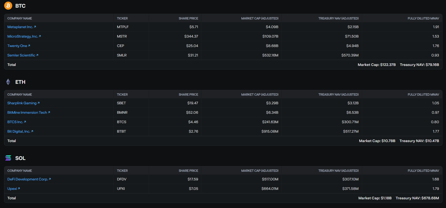Click the $71.50B treasury NAV value
The width and height of the screenshot is (446, 208).
click(352, 36)
